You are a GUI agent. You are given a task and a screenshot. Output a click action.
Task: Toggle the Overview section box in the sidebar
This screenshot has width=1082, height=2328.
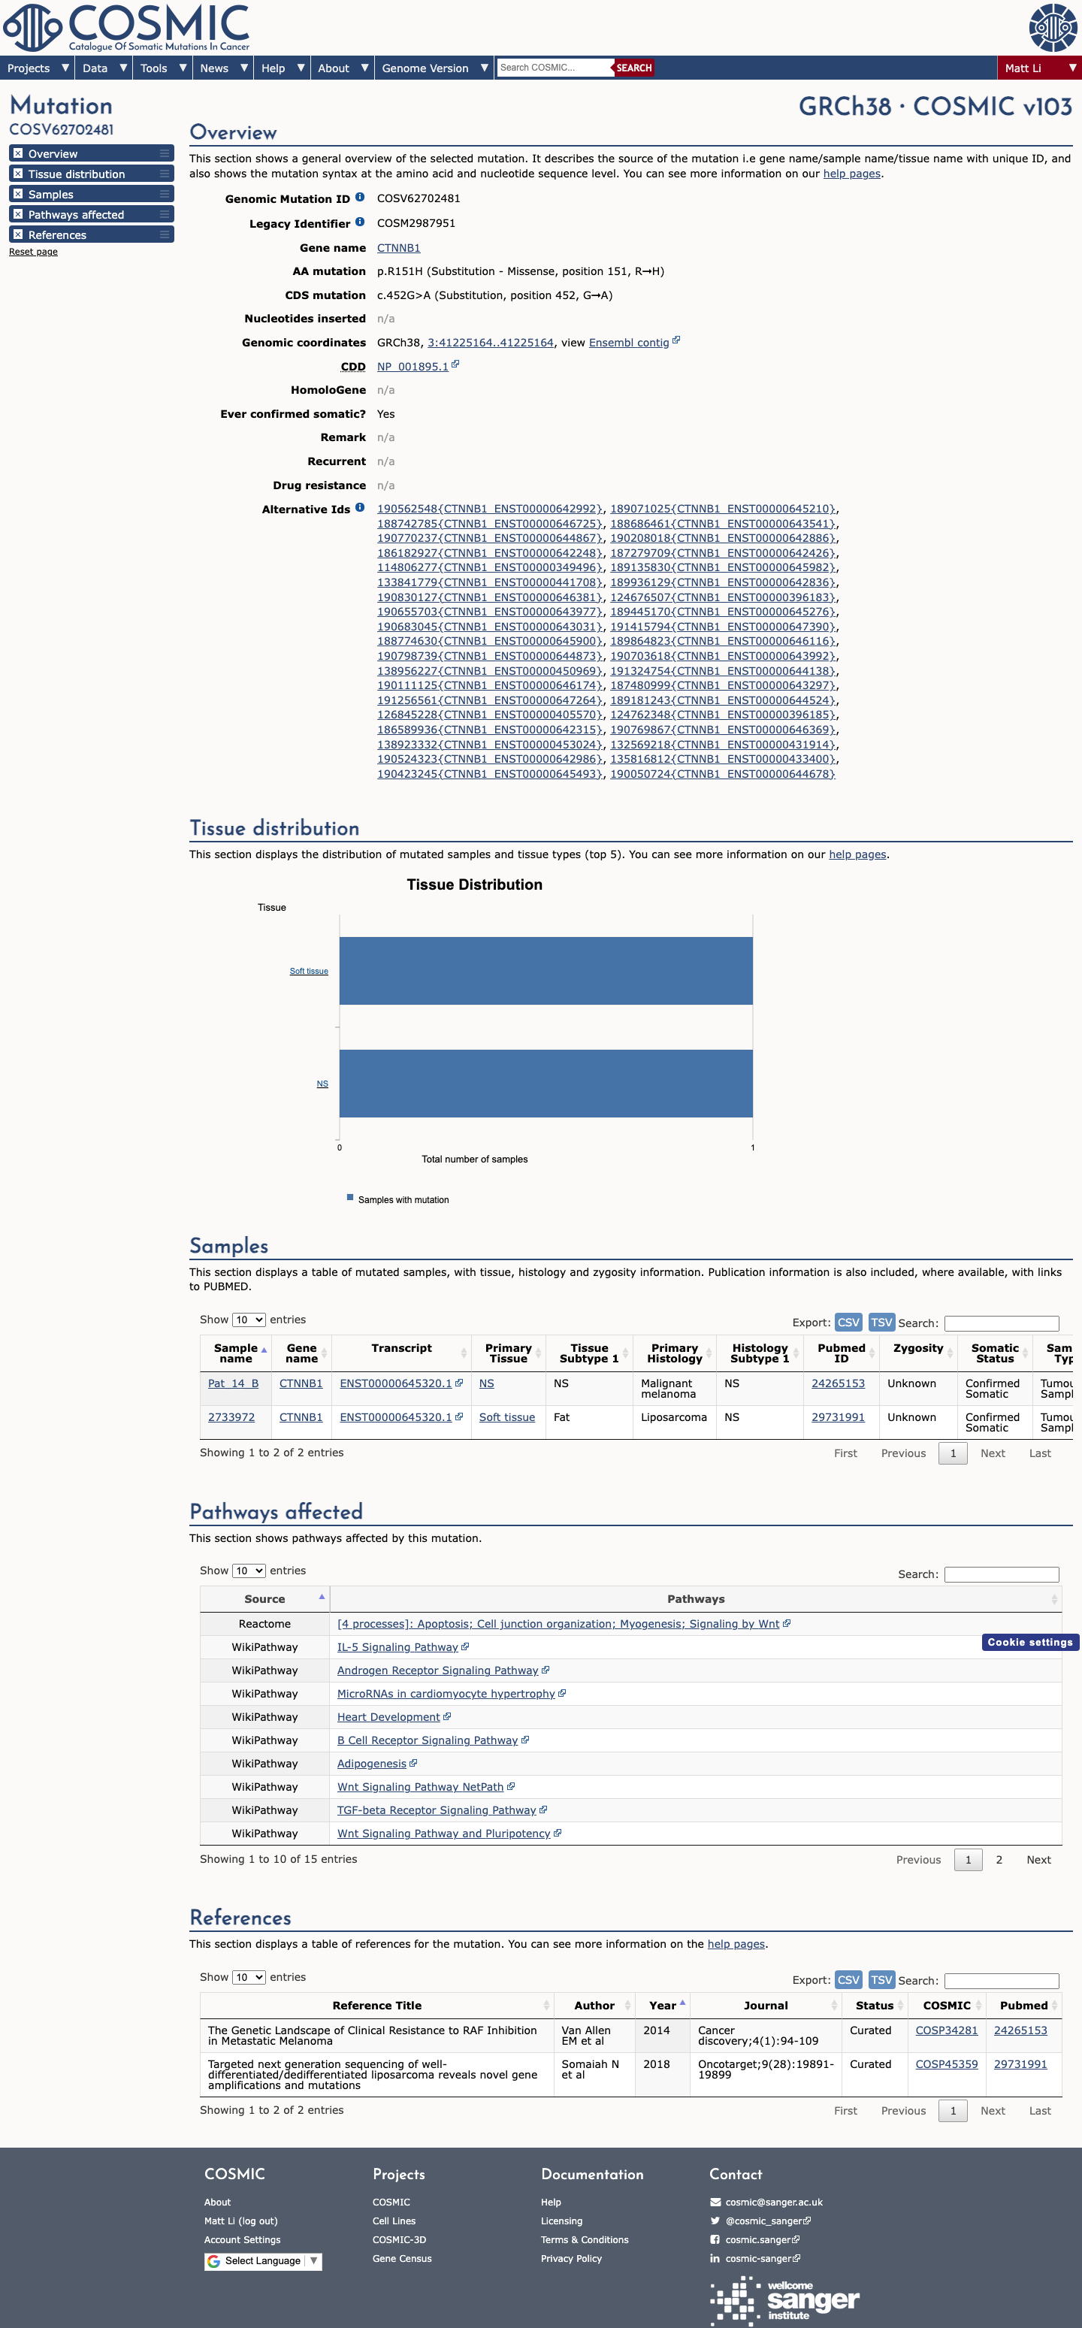[x=18, y=153]
